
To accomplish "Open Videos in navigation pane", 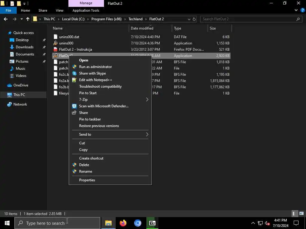I will pos(21,76).
